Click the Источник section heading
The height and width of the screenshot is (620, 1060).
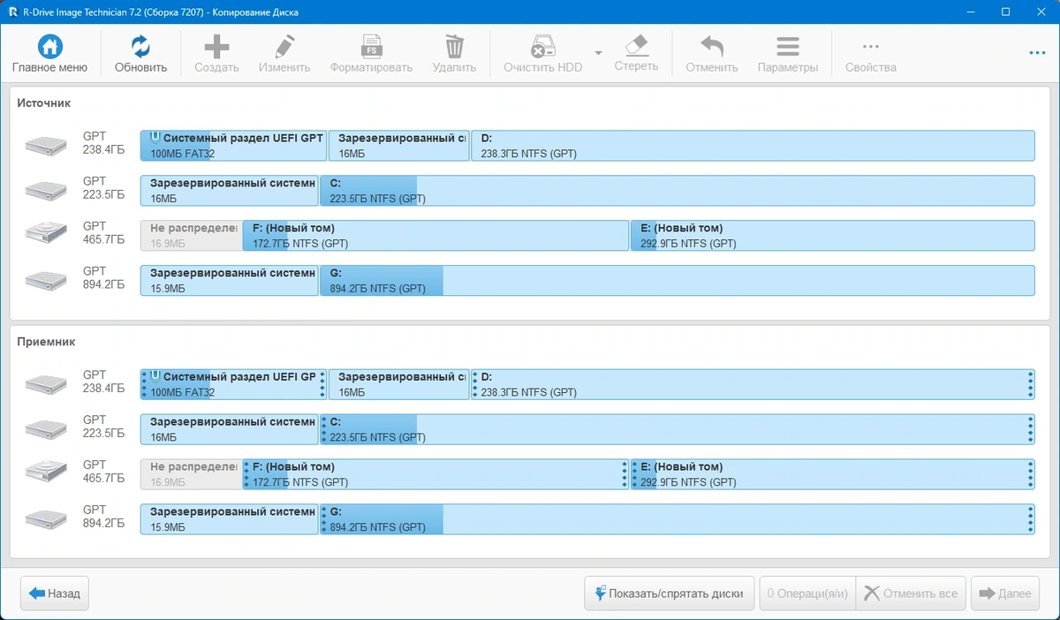[44, 103]
